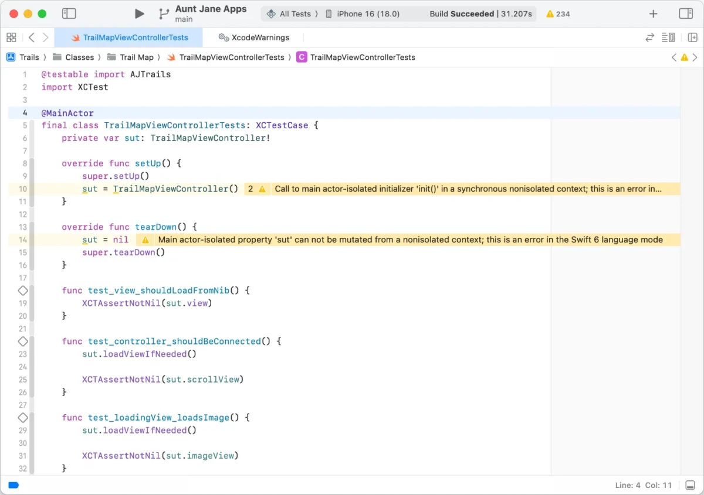The width and height of the screenshot is (704, 495).
Task: Run test_view_shouldLoadFromNib via its gutter diamond
Action: pos(23,290)
